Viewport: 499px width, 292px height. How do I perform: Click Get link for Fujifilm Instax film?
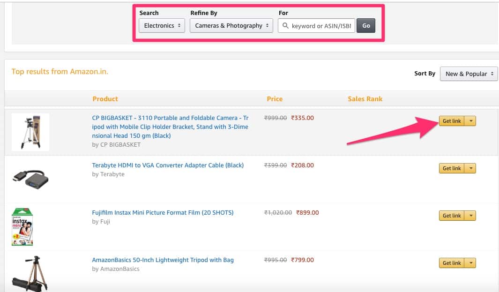pos(452,216)
